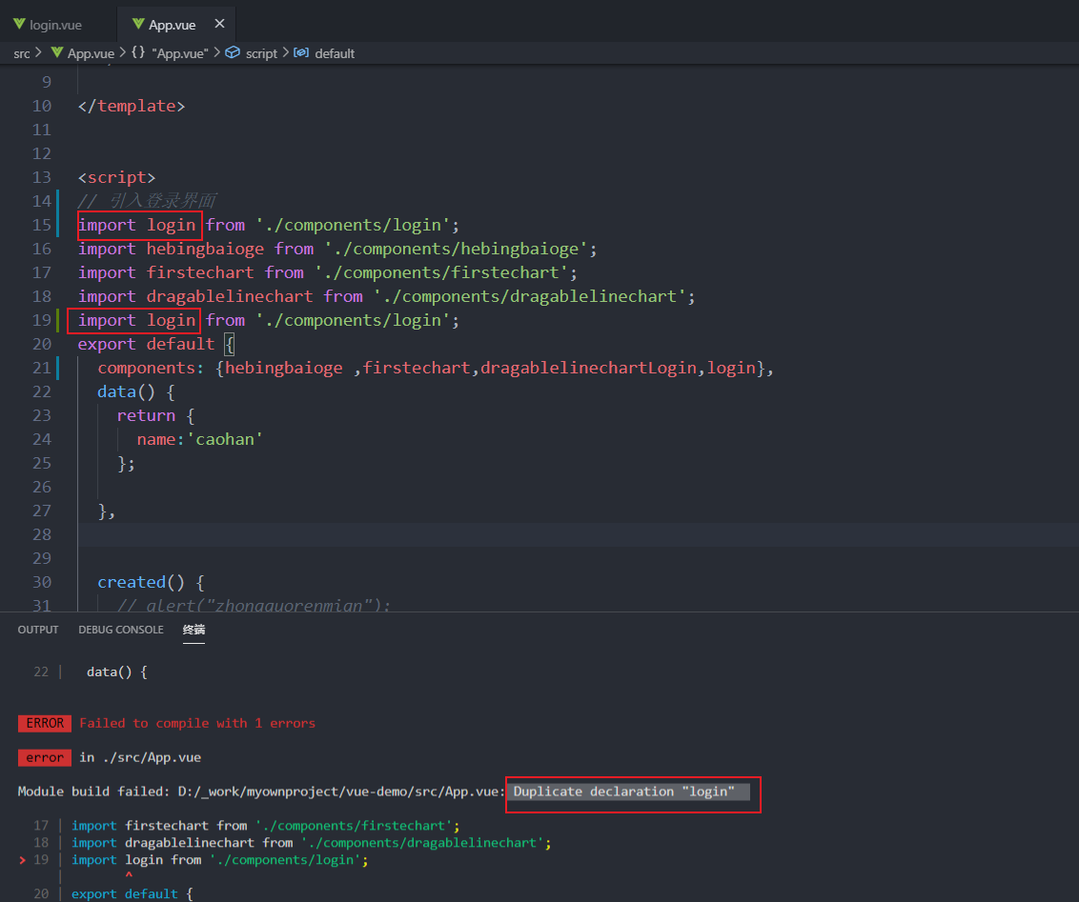
Task: Click the closing template tag on line 10
Action: [132, 106]
